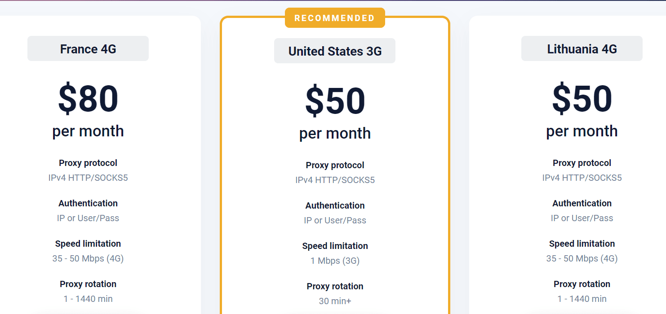This screenshot has height=314, width=666.
Task: Click Proxy rotation label in Lithuania 4G card
Action: point(582,284)
